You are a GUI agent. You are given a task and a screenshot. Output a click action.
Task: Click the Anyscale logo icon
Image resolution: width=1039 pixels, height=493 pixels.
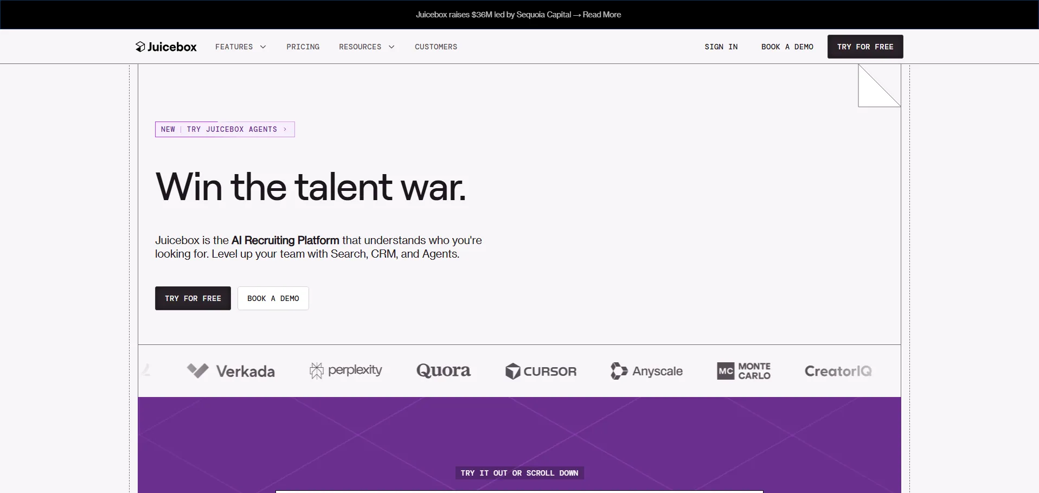pos(619,371)
